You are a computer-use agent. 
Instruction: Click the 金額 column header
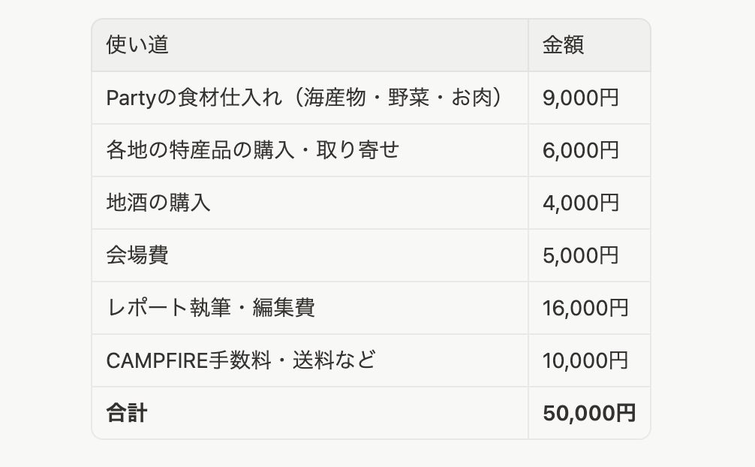tap(563, 45)
